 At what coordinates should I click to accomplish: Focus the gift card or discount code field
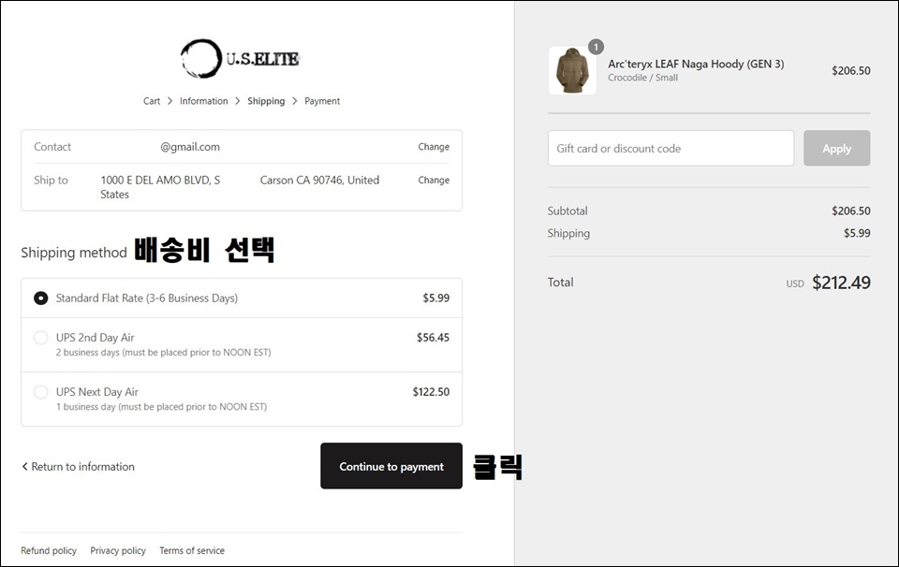(x=671, y=149)
